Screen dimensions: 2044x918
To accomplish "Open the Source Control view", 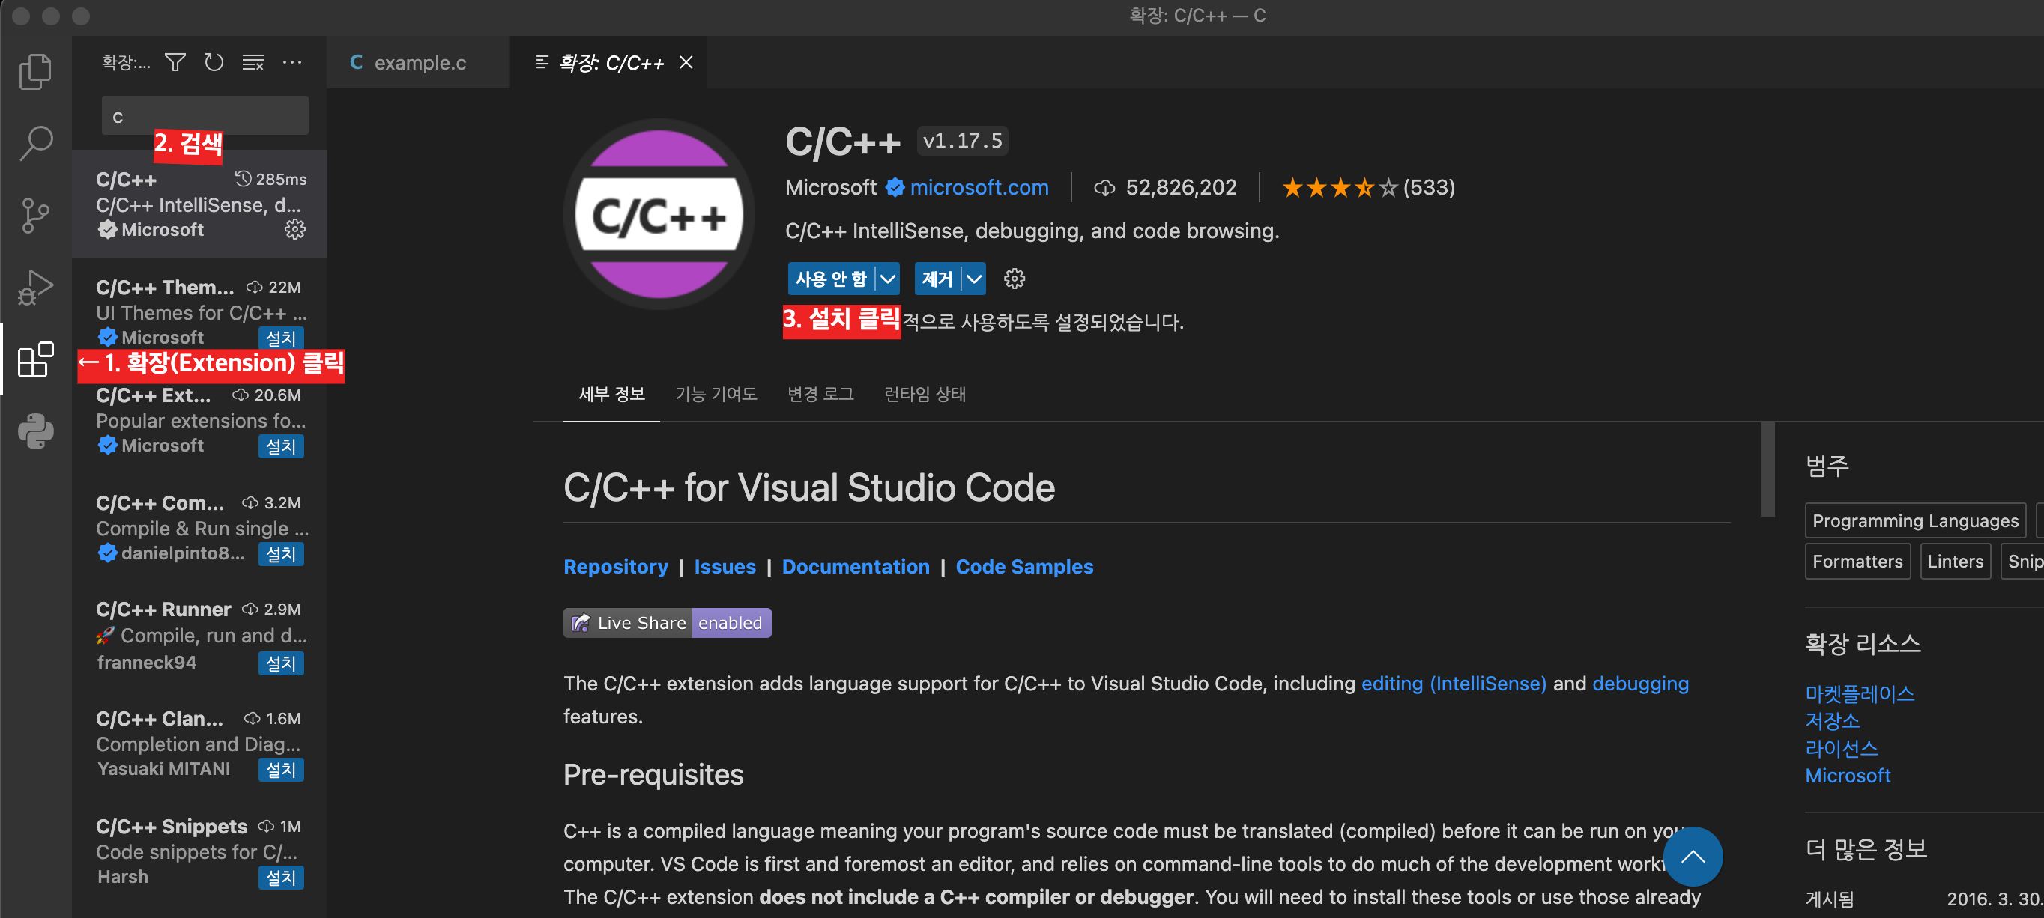I will 35,215.
